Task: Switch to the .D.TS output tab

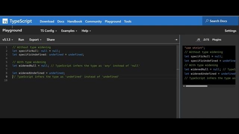Action: [206, 39]
